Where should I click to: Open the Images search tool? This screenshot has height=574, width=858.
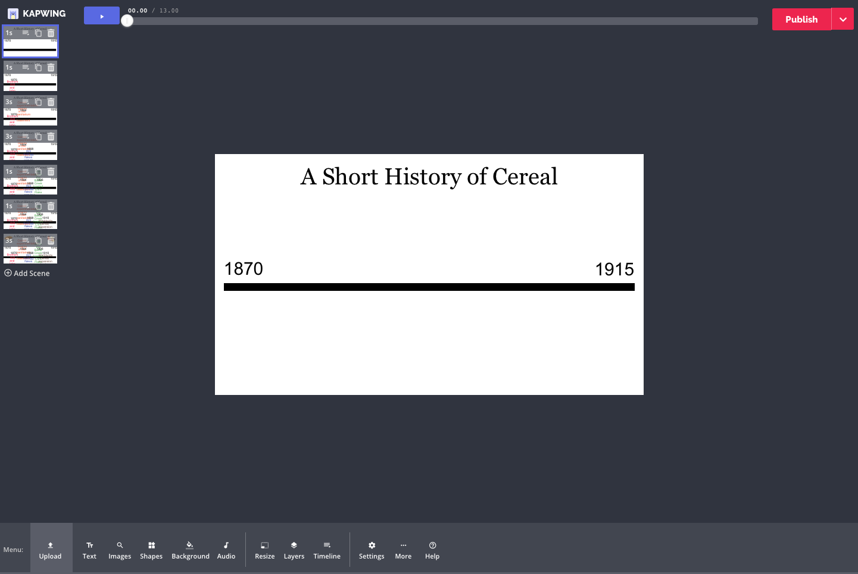pos(120,550)
